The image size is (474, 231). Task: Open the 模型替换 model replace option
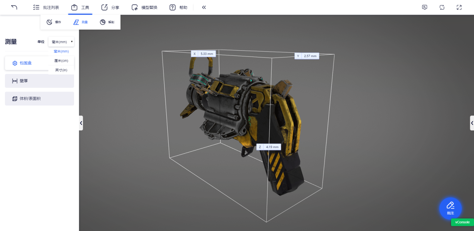click(144, 7)
